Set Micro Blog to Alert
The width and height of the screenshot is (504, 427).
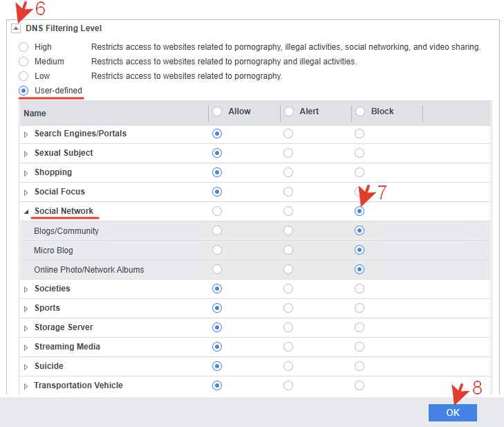[288, 250]
